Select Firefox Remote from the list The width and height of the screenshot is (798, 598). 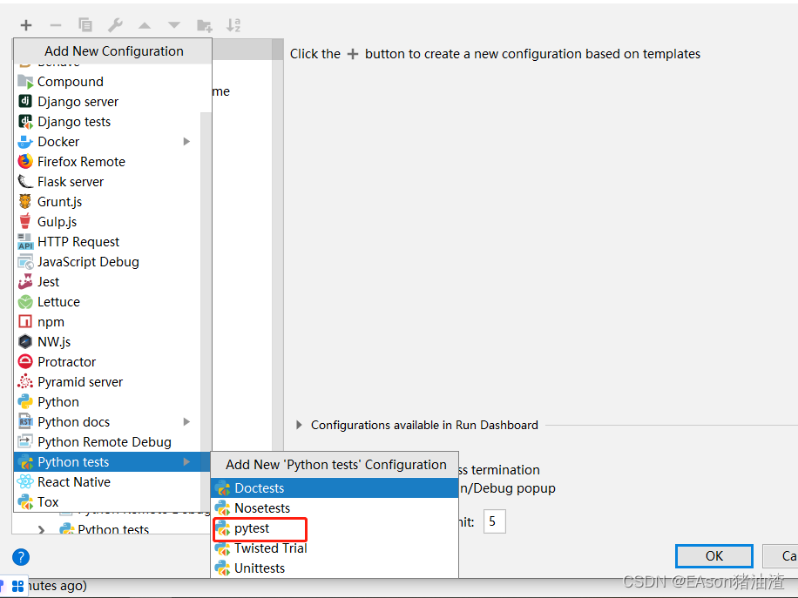[107, 162]
